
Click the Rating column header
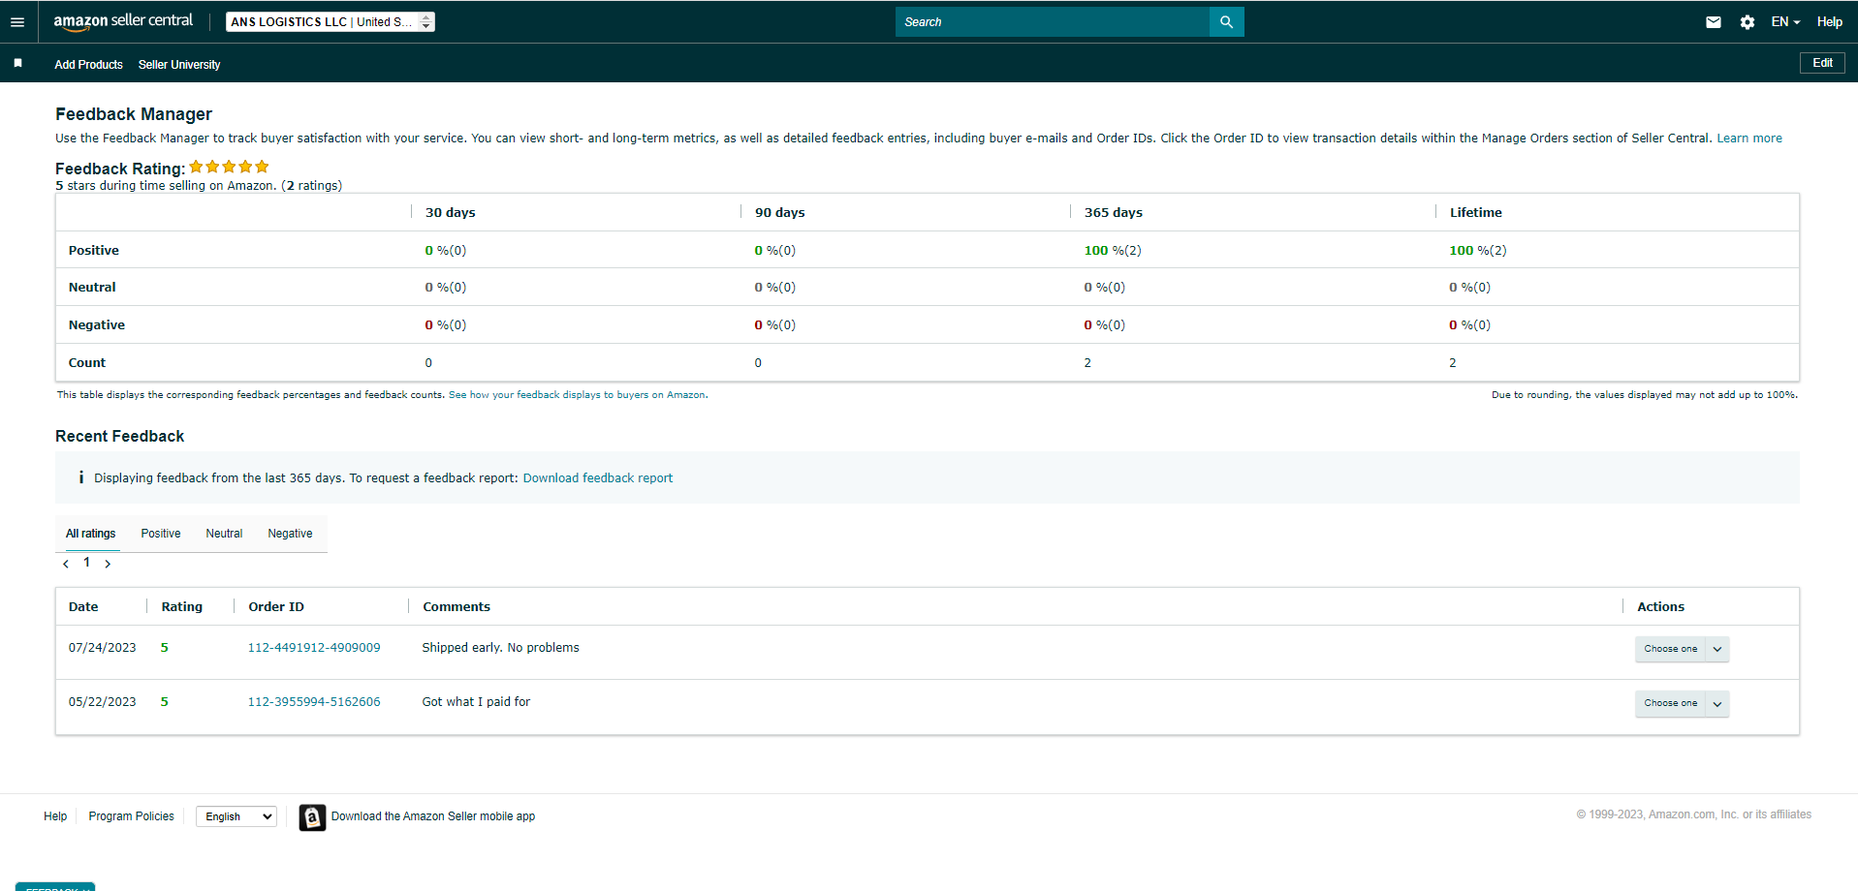[x=182, y=607]
